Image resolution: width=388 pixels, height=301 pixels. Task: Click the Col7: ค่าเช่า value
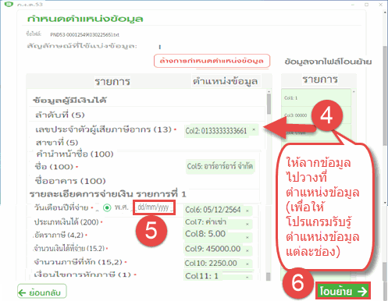tap(205, 222)
